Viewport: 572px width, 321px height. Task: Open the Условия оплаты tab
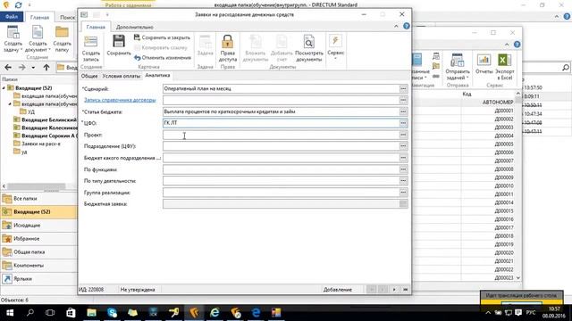[122, 76]
